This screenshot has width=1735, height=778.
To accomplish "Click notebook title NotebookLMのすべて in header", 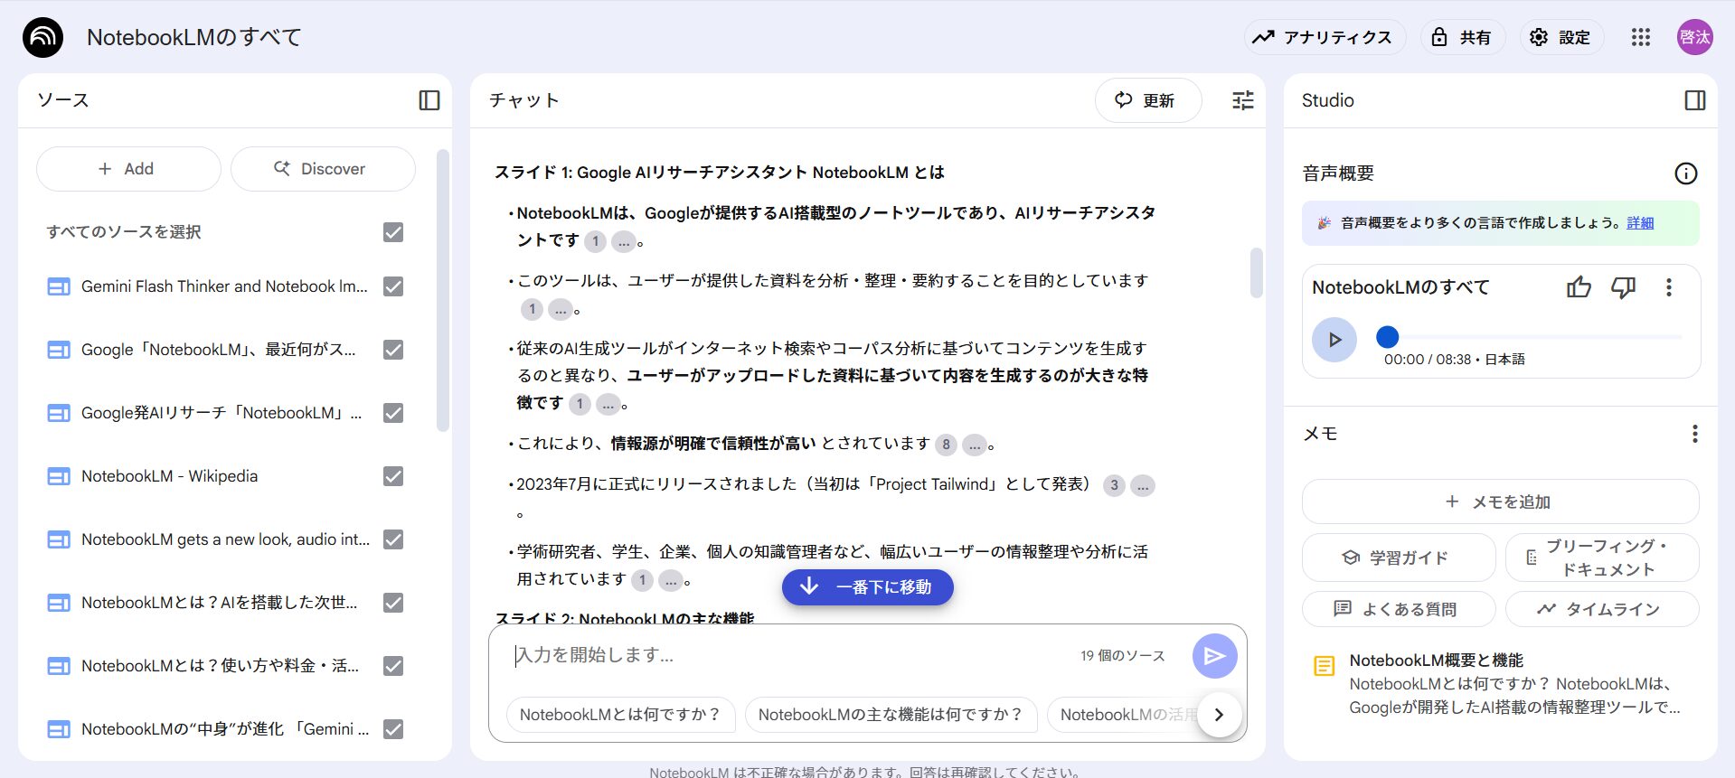I will click(x=193, y=37).
